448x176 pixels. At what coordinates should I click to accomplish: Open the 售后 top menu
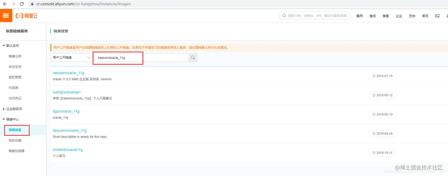372,16
